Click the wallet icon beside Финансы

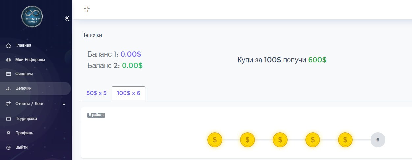point(9,74)
